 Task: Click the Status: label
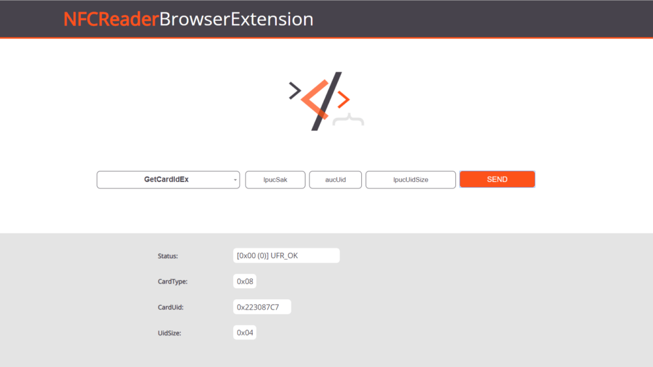pos(168,256)
